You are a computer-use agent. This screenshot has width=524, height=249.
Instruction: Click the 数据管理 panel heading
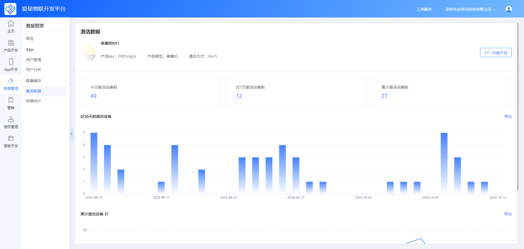(35, 26)
